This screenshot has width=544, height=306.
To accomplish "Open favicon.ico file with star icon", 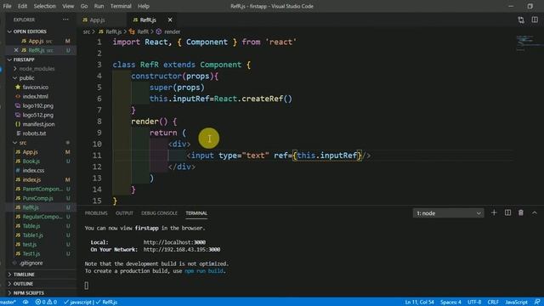I will [x=36, y=87].
